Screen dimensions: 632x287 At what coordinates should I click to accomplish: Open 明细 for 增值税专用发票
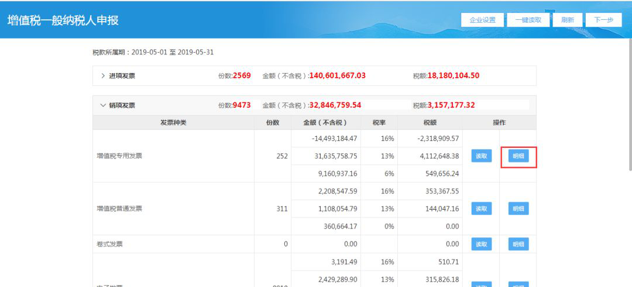tap(518, 156)
